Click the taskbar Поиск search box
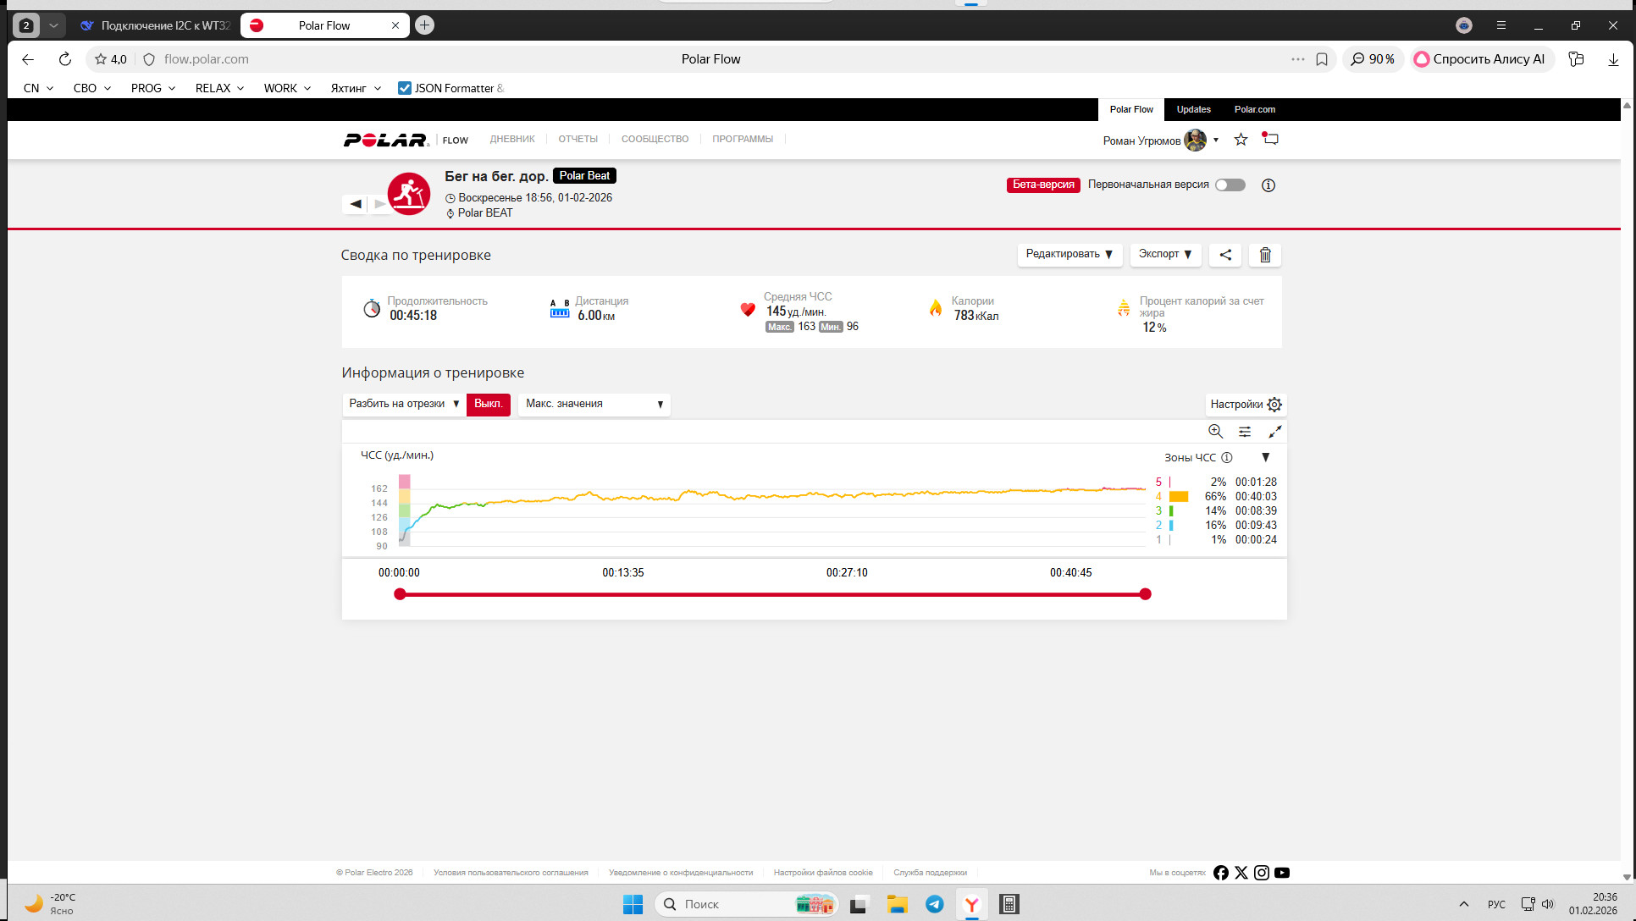This screenshot has width=1636, height=921. (745, 904)
